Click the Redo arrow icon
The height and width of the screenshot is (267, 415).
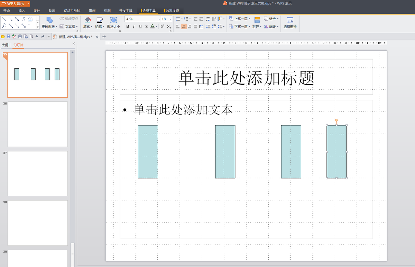tap(43, 37)
